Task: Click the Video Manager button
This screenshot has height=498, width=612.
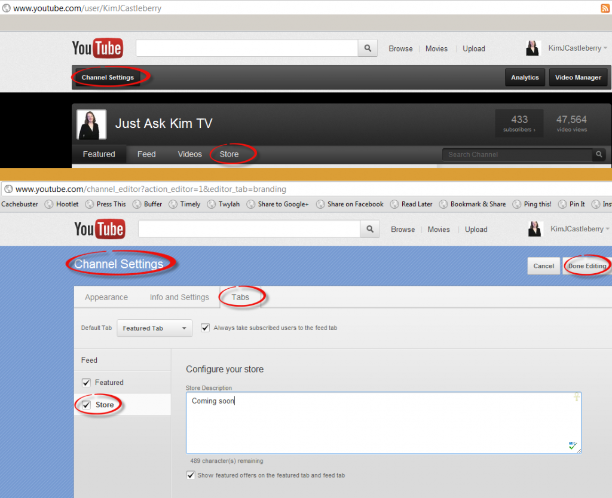Action: 578,77
